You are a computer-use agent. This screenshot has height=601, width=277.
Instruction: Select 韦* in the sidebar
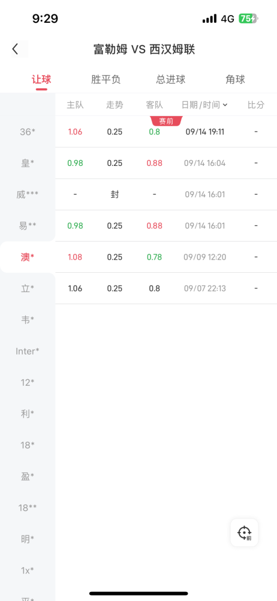pos(28,320)
